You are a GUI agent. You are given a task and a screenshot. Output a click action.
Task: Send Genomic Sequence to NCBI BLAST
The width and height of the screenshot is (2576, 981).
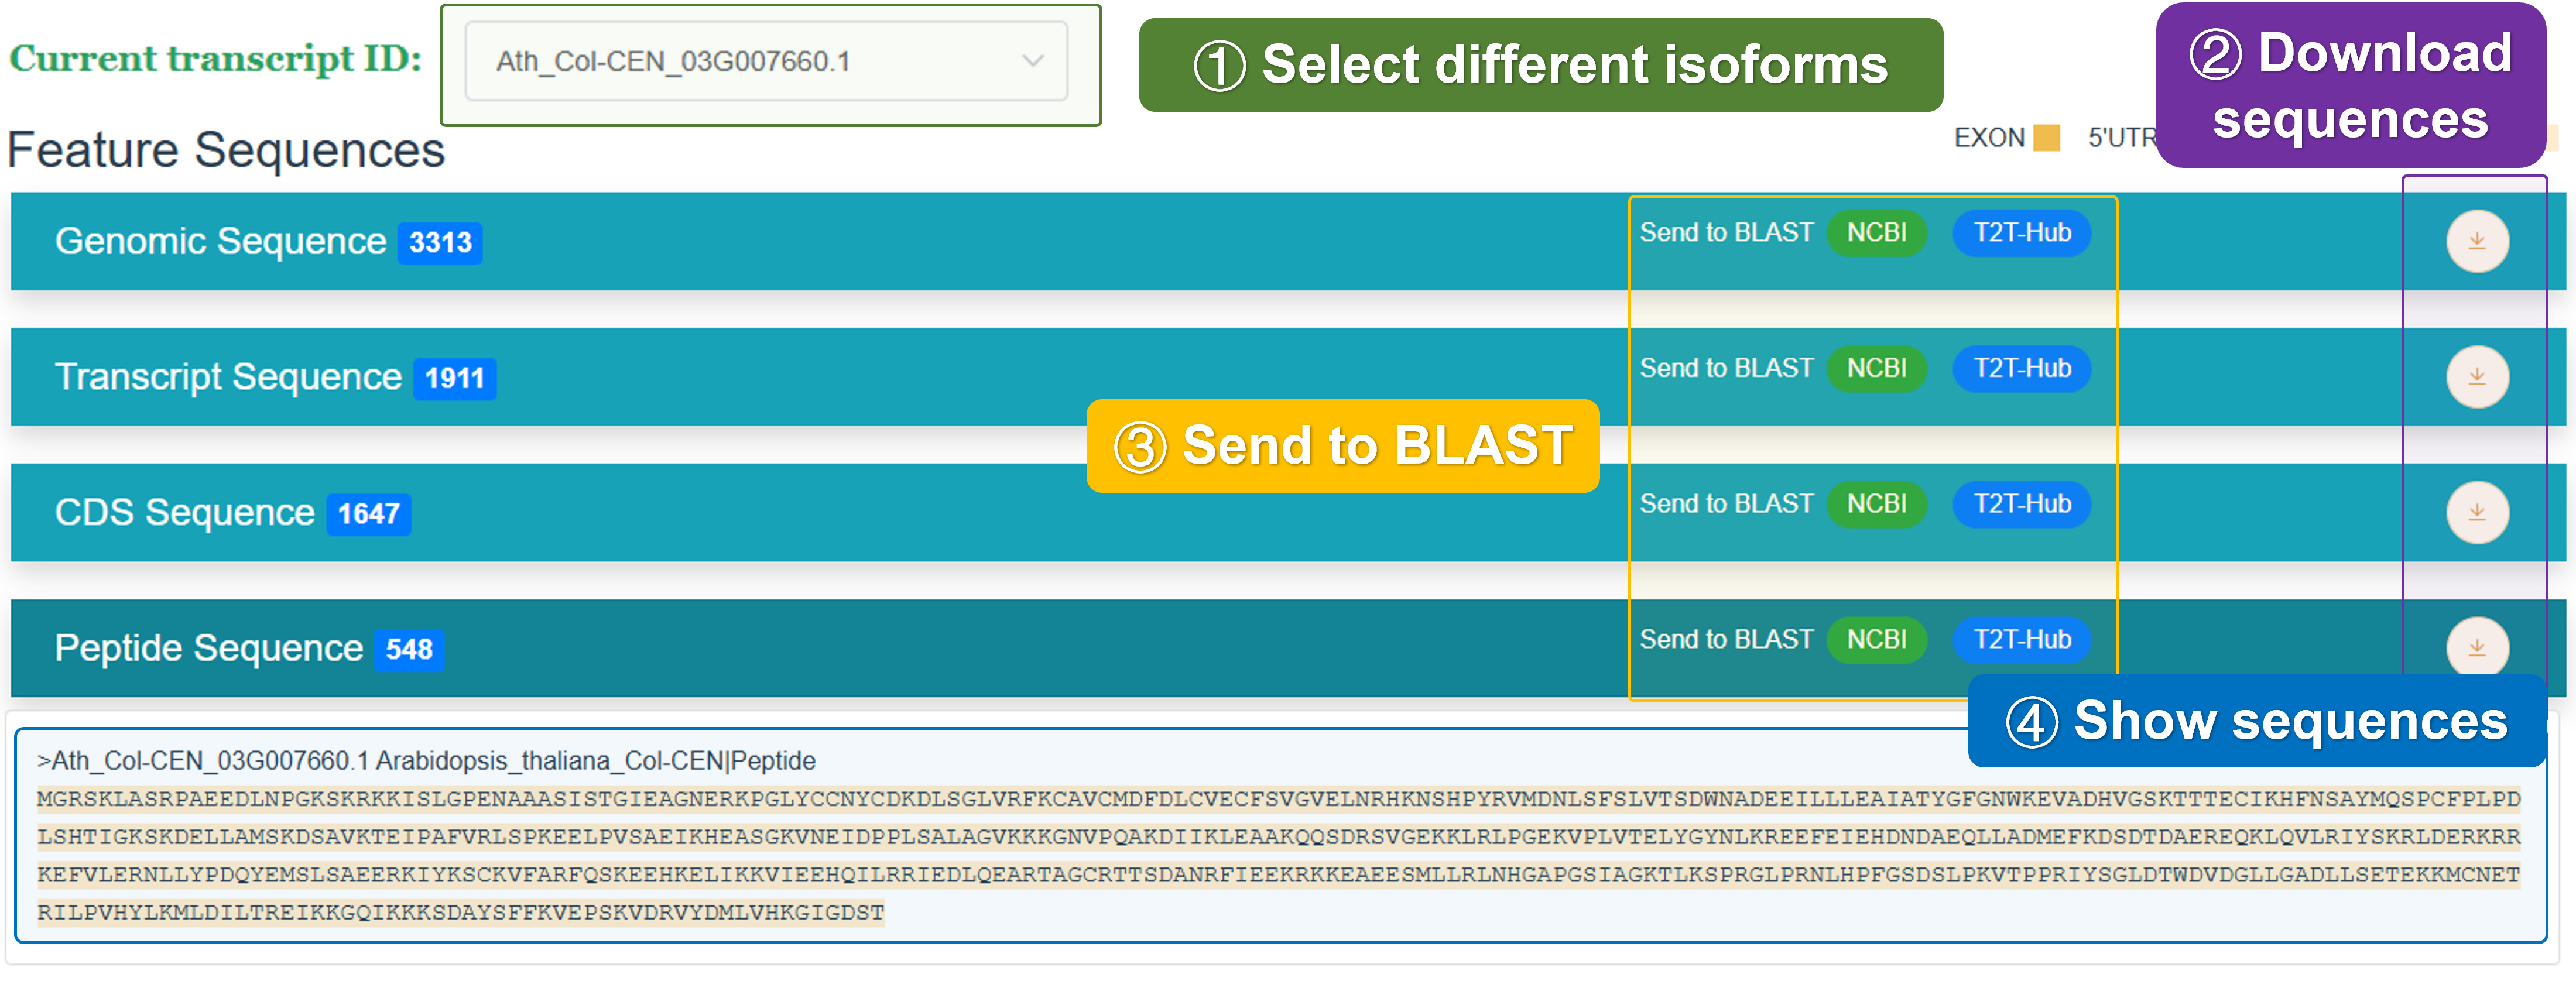point(1876,233)
